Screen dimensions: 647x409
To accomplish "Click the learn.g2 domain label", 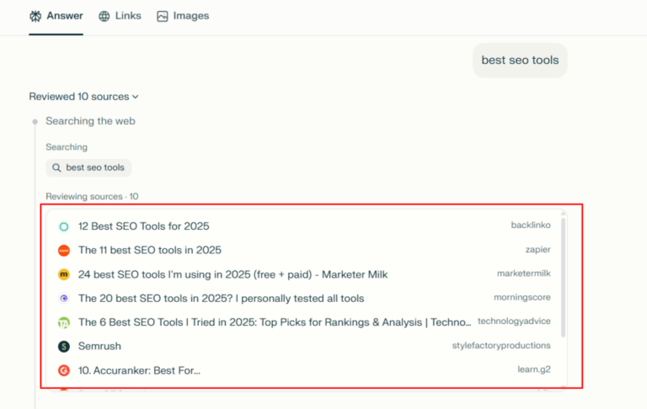I will click(x=534, y=369).
